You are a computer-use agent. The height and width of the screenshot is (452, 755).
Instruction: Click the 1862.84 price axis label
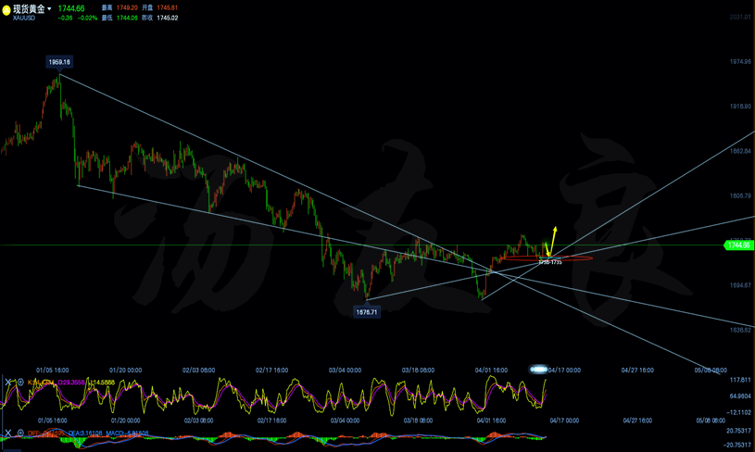tap(740, 151)
